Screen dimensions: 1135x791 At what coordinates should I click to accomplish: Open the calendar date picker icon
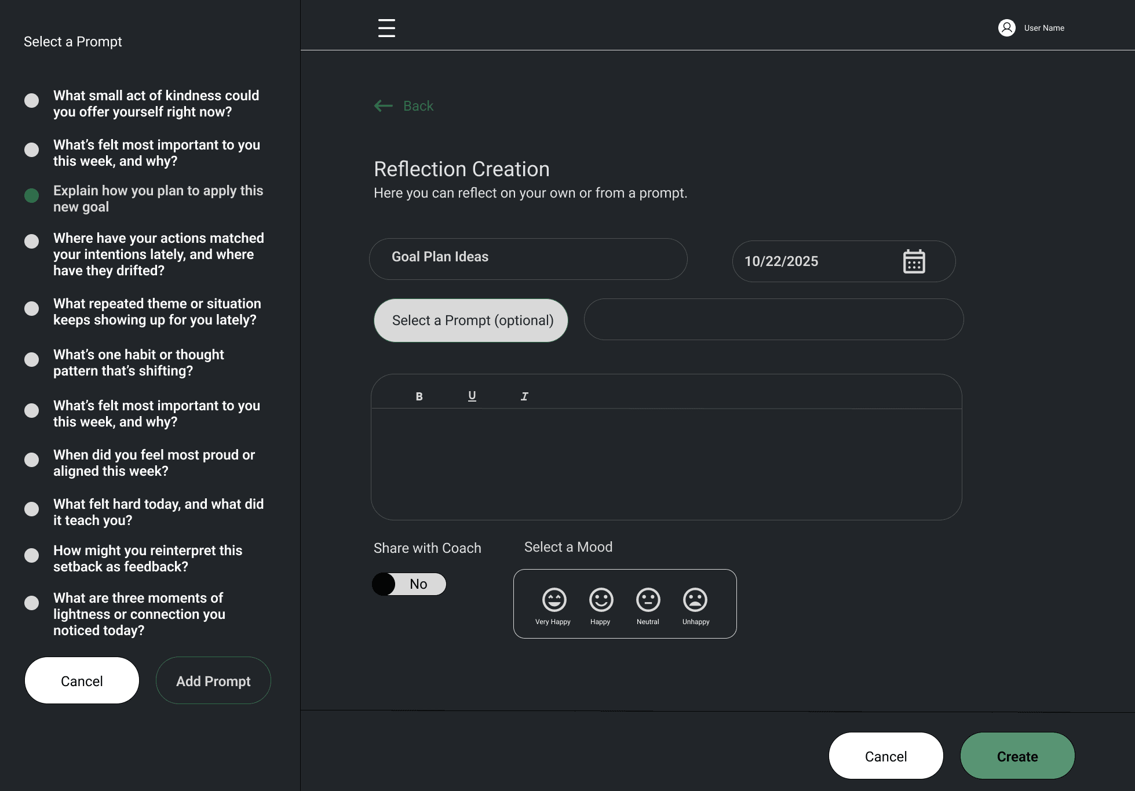[914, 261]
